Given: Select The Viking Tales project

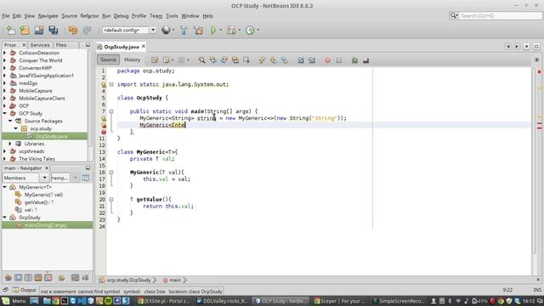Looking at the screenshot, I should (x=37, y=159).
